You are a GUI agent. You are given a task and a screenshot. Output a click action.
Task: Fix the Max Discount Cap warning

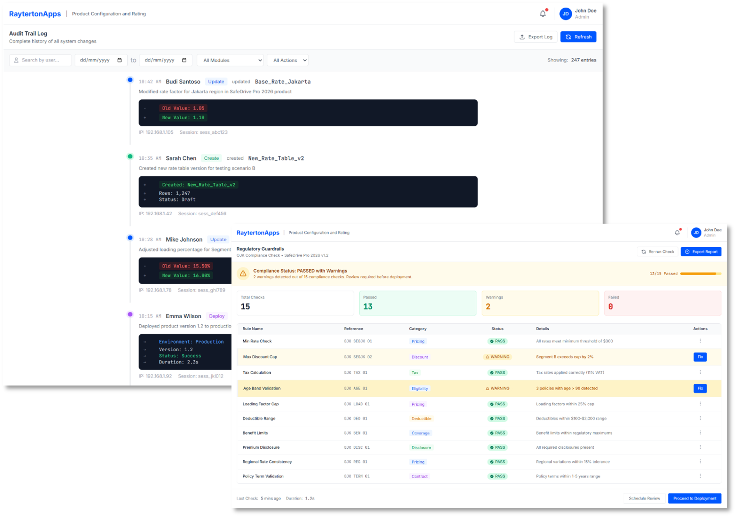click(x=700, y=357)
